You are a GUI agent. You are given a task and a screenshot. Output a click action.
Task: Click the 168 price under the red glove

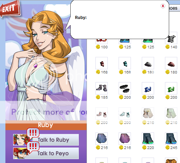point(104,72)
